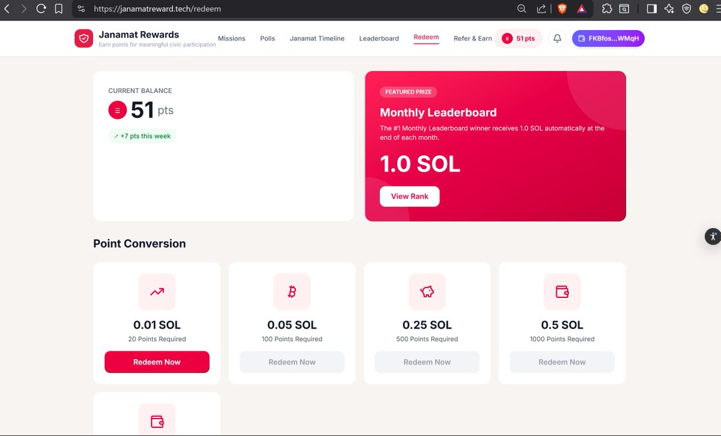
Task: Toggle the browser sidebar panel icon
Action: [651, 8]
